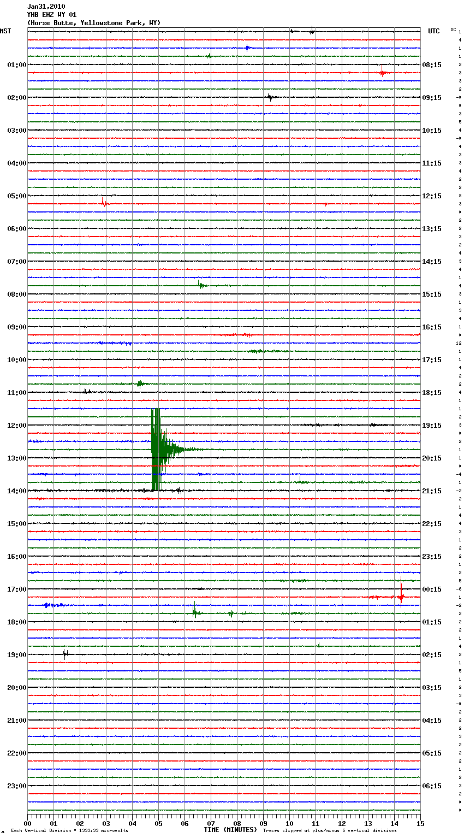Click the 15:15 UTC time label
Viewport: 464px width, 838px height.
click(432, 294)
